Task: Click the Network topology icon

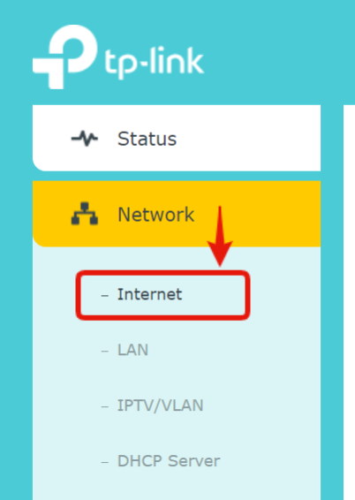Action: (x=85, y=214)
